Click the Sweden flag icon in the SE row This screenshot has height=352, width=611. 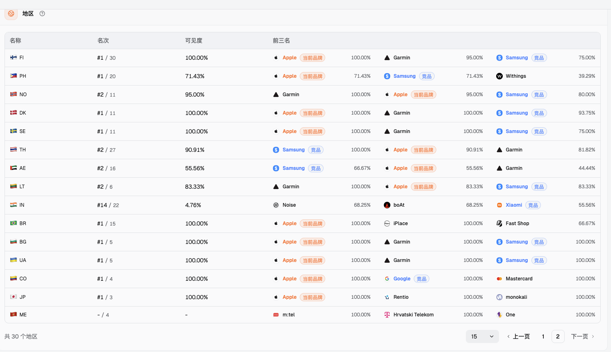point(14,131)
